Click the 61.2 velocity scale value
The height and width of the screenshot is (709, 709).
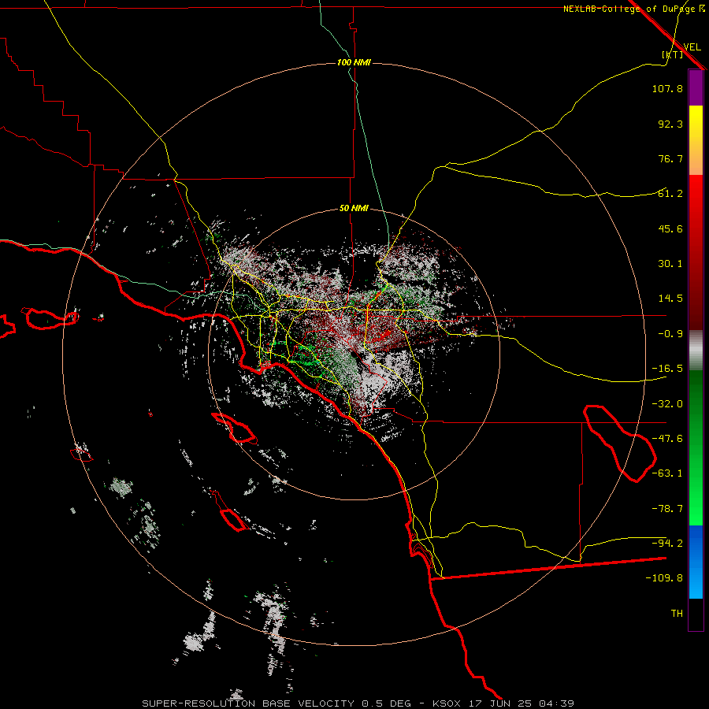pyautogui.click(x=670, y=194)
